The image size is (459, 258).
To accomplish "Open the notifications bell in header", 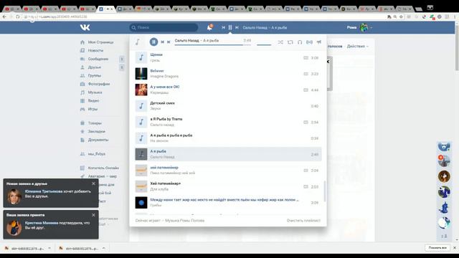I will tap(209, 27).
